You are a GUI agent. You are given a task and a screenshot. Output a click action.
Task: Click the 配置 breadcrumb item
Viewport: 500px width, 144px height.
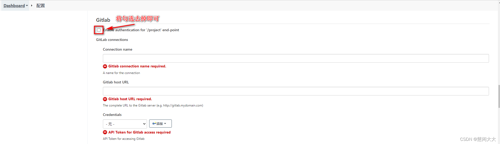tap(40, 6)
